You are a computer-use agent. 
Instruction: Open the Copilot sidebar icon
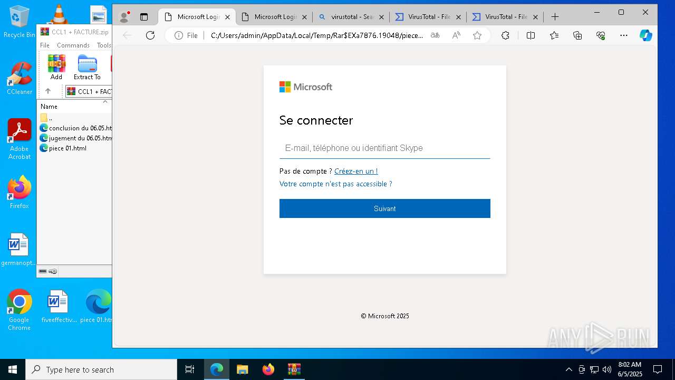(x=646, y=35)
